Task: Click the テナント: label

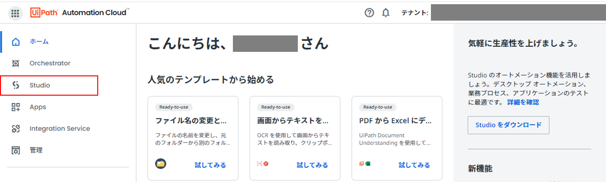Action: (415, 13)
